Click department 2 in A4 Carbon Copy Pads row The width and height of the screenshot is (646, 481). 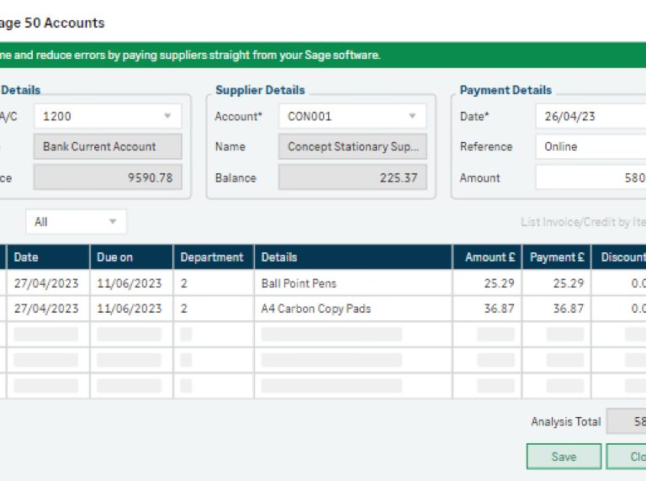214,309
